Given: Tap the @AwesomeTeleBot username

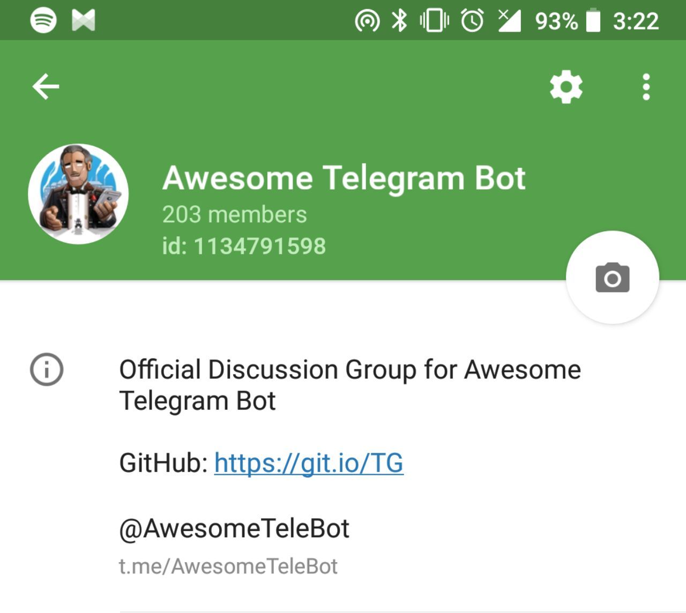Looking at the screenshot, I should [234, 528].
